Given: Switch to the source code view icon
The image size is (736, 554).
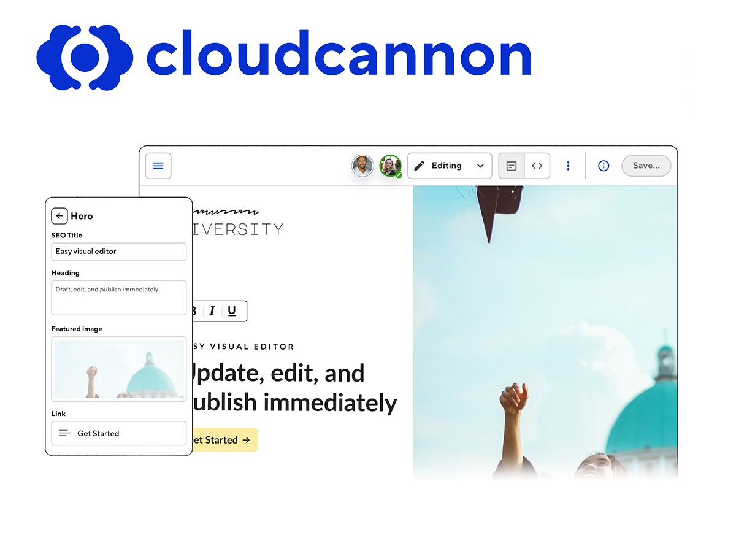Looking at the screenshot, I should (x=537, y=166).
